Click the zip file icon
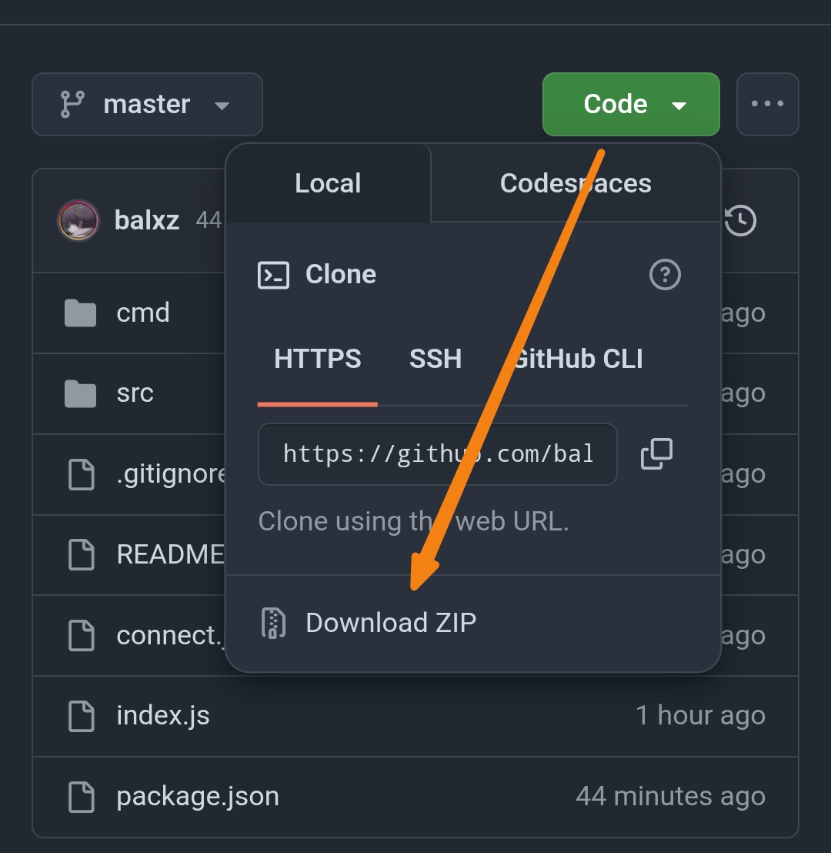831x853 pixels. (x=273, y=623)
